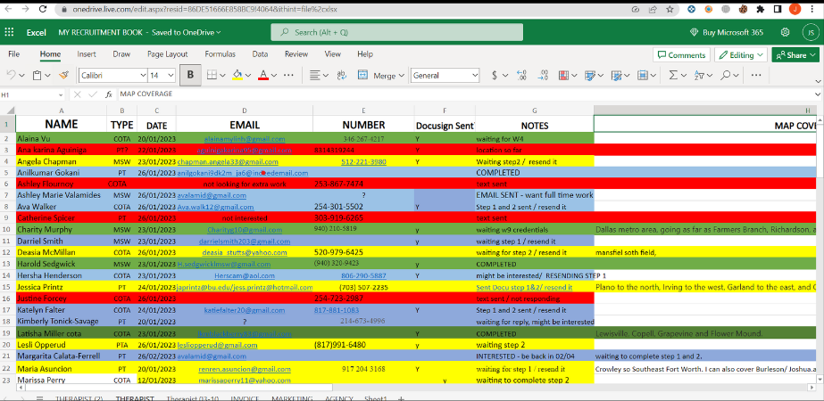Click the Format Painter icon
This screenshot has height=401, width=824.
click(63, 76)
